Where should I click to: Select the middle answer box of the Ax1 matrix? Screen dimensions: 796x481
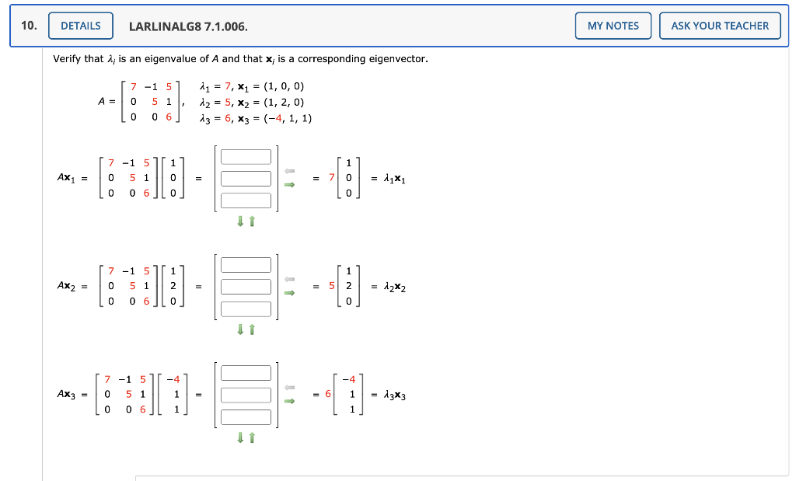click(246, 178)
